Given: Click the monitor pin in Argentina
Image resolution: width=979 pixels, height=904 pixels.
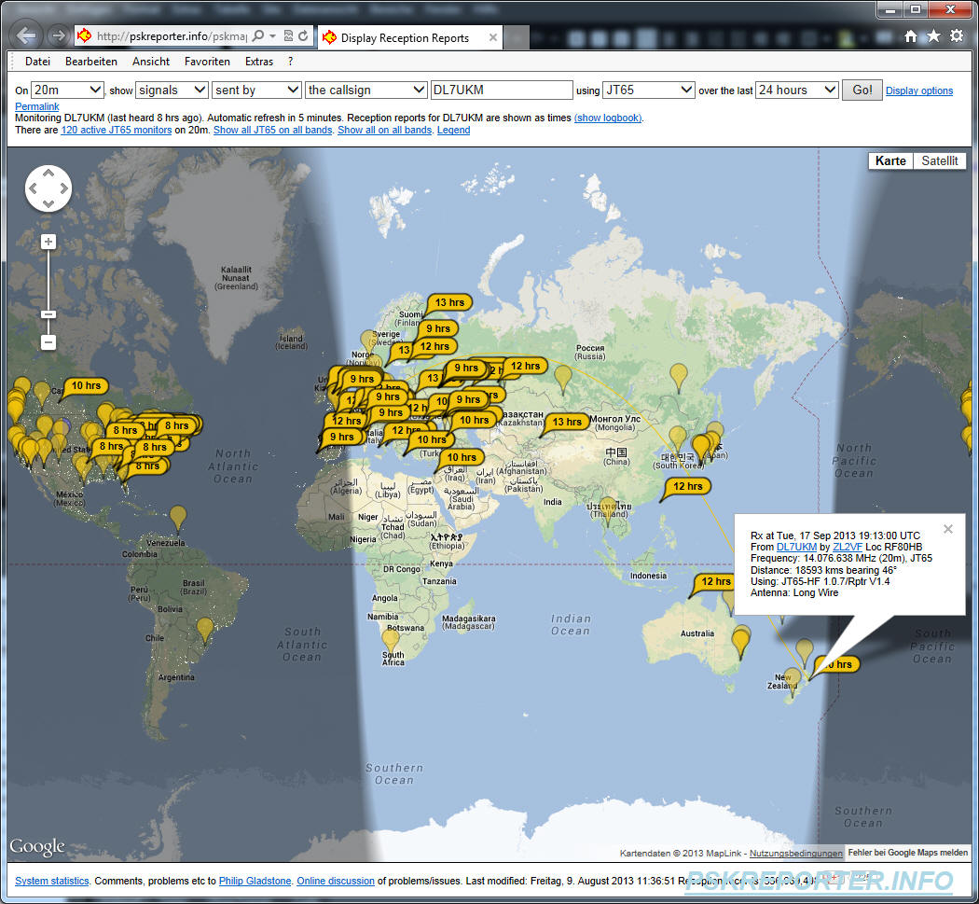Looking at the screenshot, I should (x=205, y=630).
